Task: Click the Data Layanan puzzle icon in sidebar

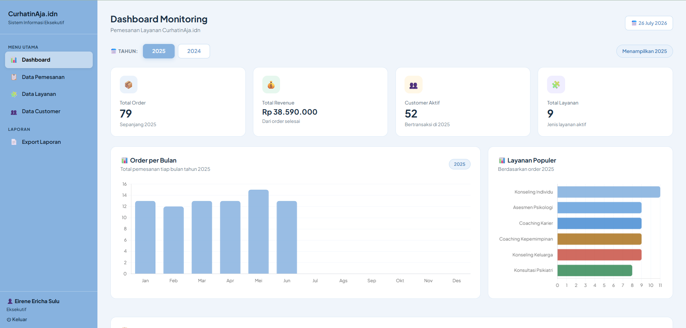Action: (14, 94)
